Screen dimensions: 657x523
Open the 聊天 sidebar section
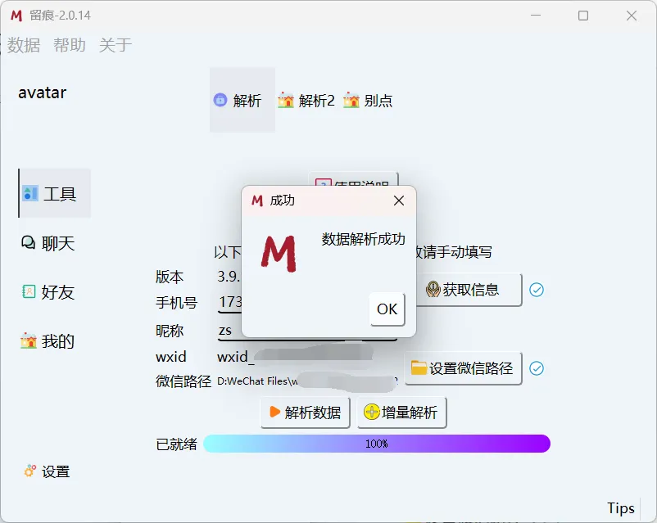point(49,243)
